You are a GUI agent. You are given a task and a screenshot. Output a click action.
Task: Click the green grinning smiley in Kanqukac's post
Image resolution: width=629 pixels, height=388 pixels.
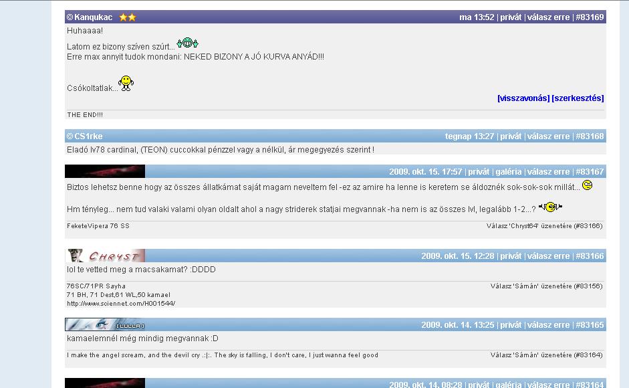[188, 43]
